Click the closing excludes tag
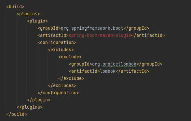Viewport: 191px width, 121px height. pyautogui.click(x=62, y=86)
